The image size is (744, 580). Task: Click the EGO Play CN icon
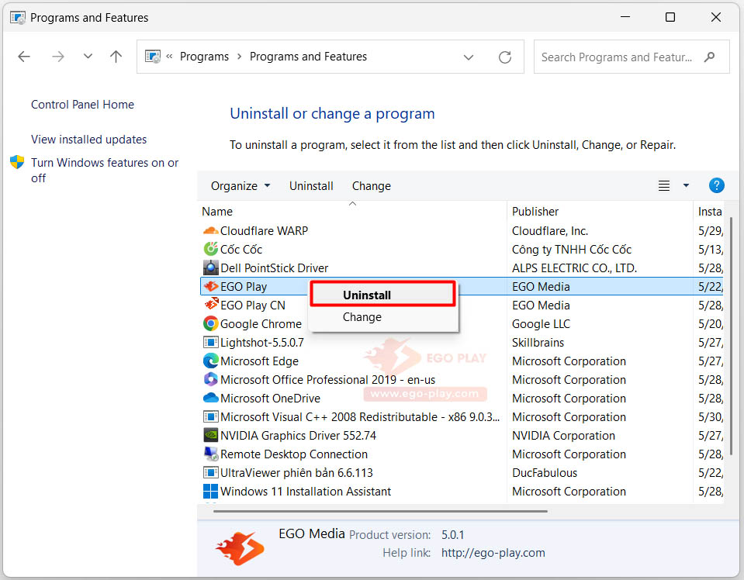[x=210, y=305]
